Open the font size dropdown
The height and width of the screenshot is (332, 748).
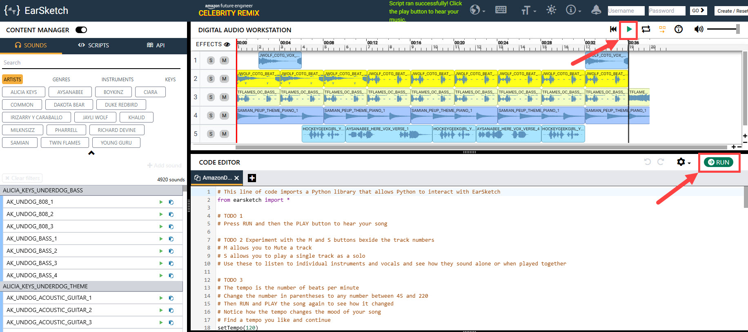(528, 11)
